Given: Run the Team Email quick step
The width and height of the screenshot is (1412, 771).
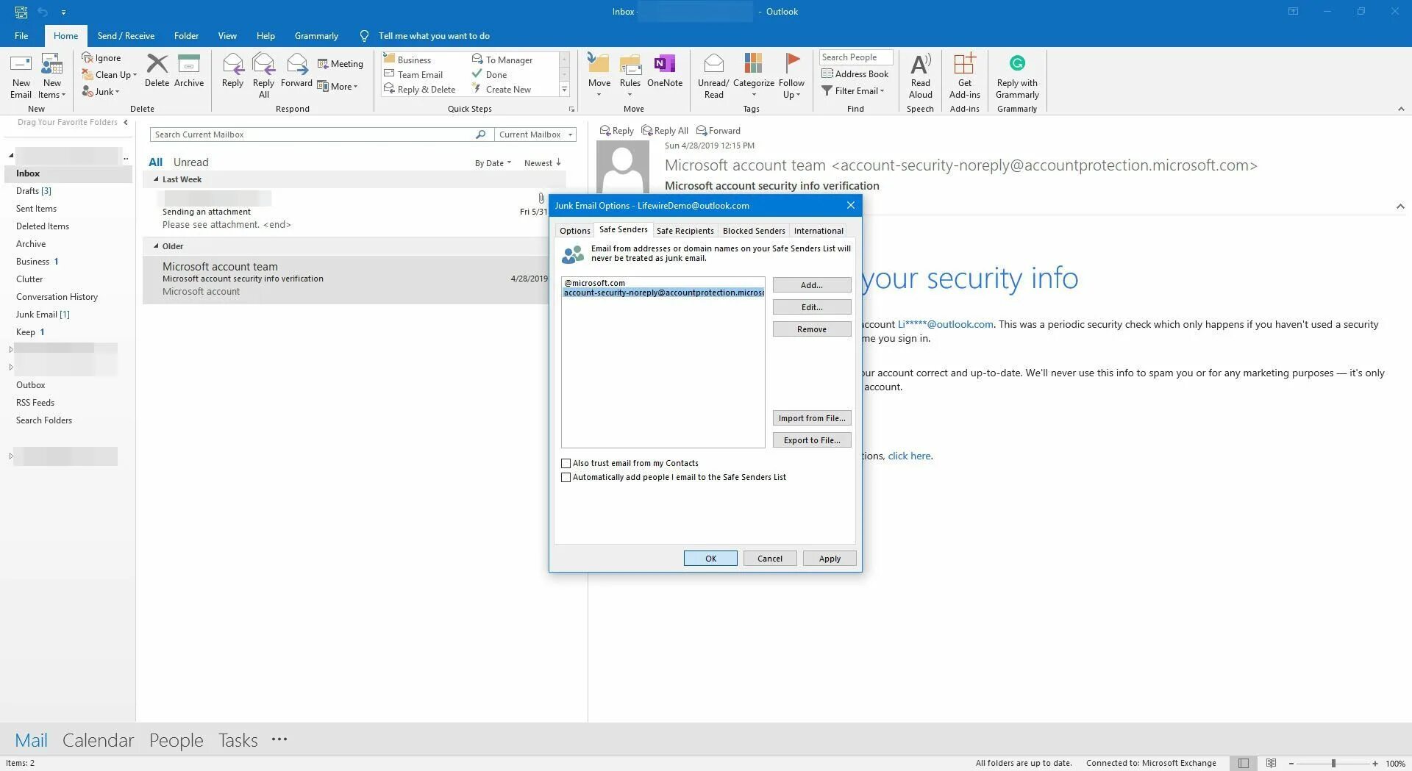Looking at the screenshot, I should coord(413,74).
